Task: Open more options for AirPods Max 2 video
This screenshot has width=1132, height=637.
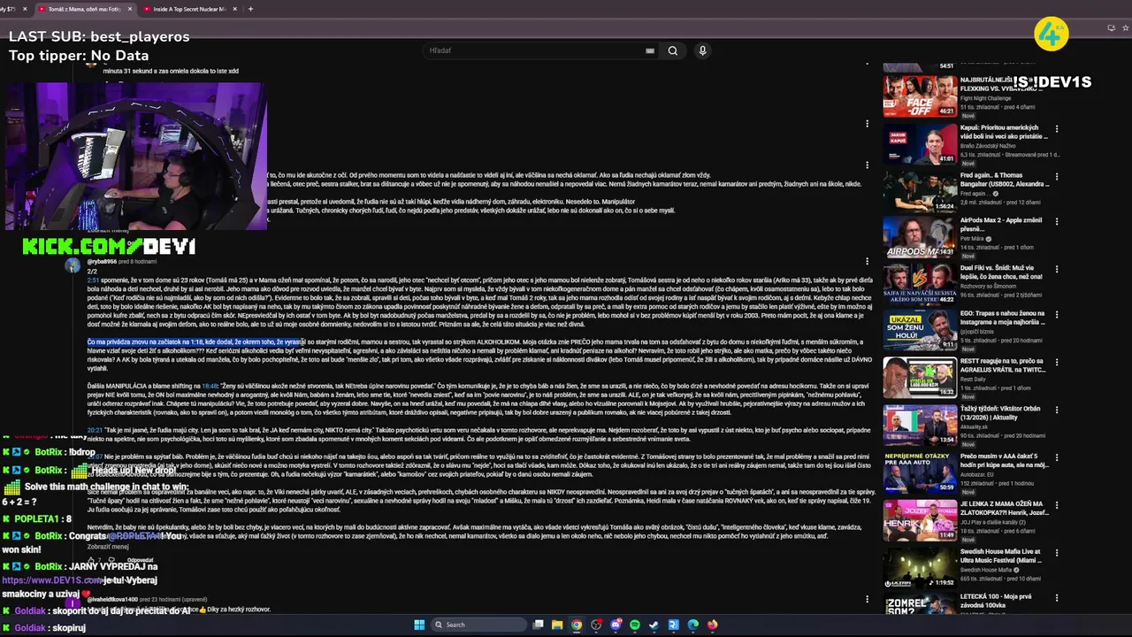Action: point(1056,222)
